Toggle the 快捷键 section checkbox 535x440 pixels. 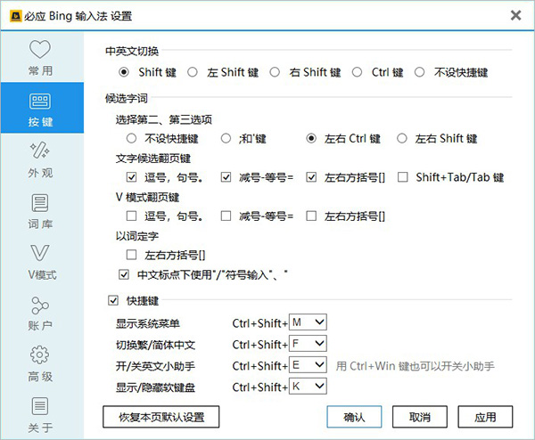pos(113,300)
